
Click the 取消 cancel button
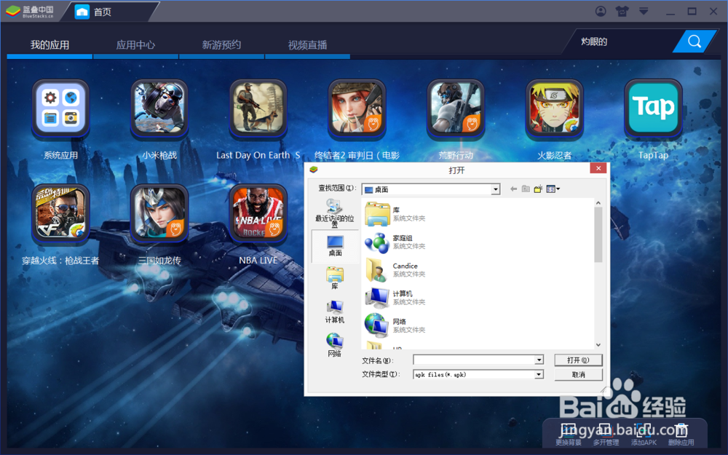coord(578,375)
